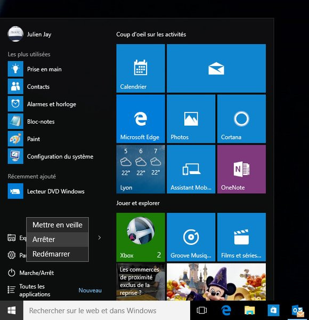Open the Calendrier tile
The width and height of the screenshot is (309, 320).
[x=141, y=68]
